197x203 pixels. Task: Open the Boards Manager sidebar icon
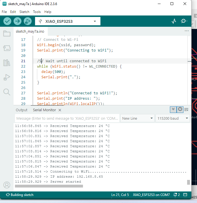(7, 48)
